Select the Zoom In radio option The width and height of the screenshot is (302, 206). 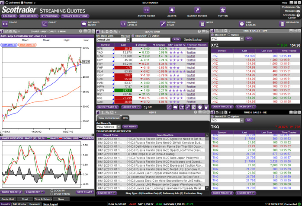(52, 190)
